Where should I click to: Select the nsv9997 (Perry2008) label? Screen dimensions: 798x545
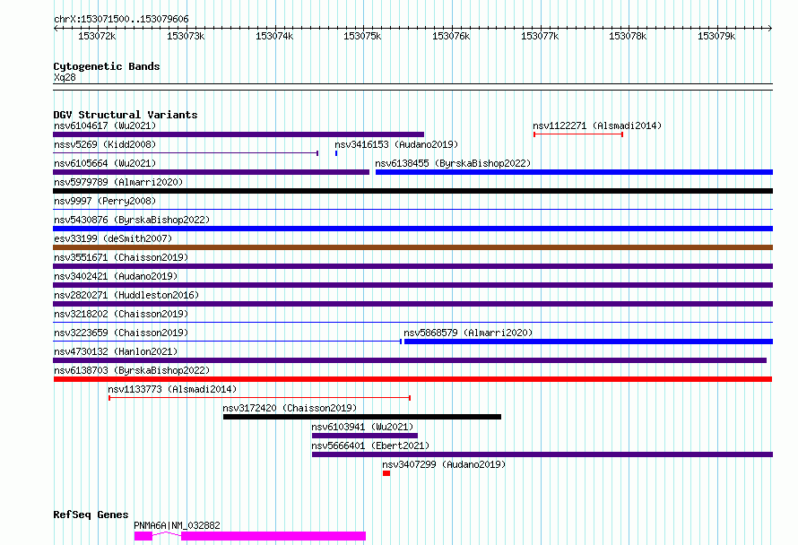point(105,201)
